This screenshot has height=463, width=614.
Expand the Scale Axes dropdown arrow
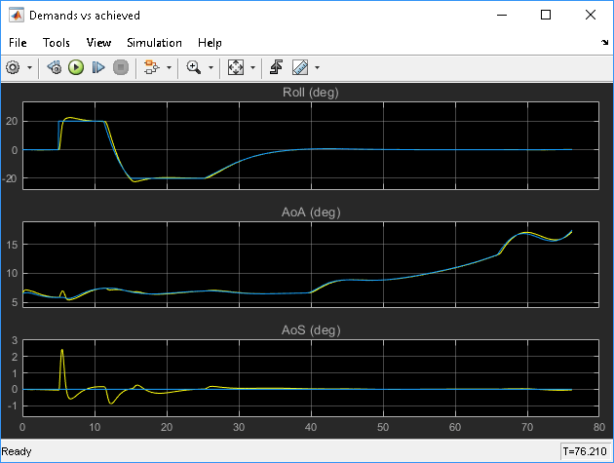click(252, 68)
